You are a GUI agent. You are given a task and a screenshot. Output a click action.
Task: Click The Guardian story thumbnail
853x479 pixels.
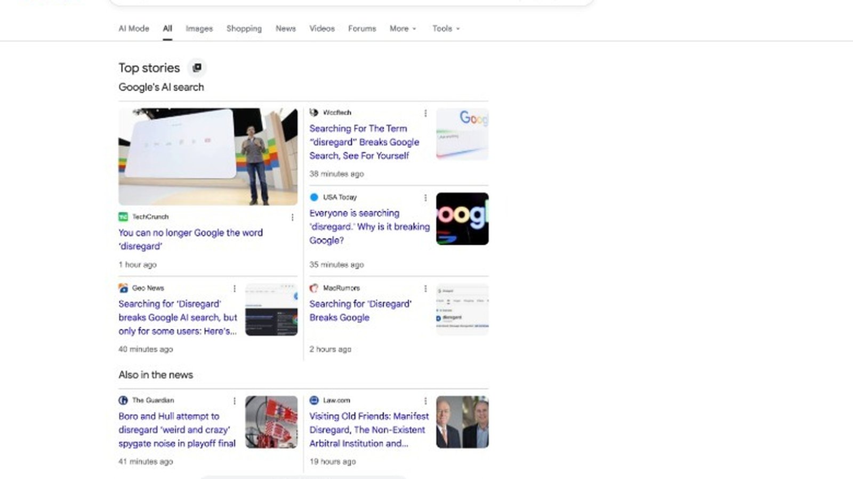point(271,422)
